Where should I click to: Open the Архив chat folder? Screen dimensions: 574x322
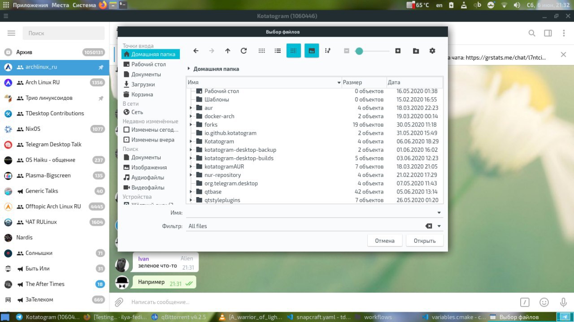click(x=55, y=52)
